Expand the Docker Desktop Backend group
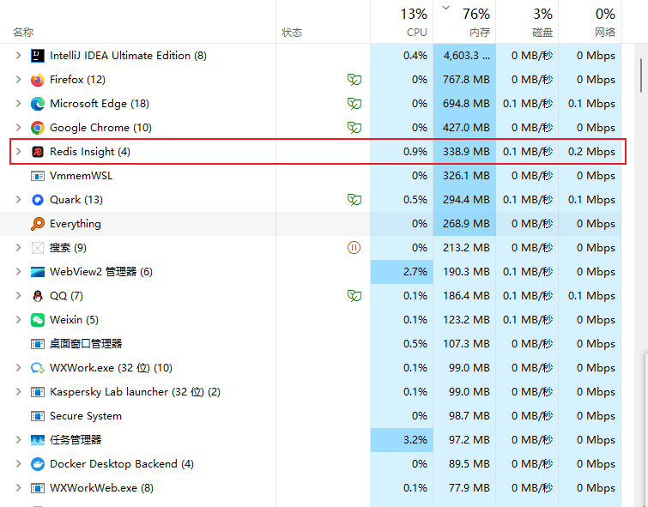 click(x=18, y=464)
